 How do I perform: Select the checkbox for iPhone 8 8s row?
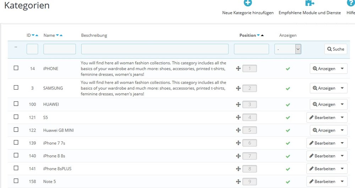coord(16,155)
